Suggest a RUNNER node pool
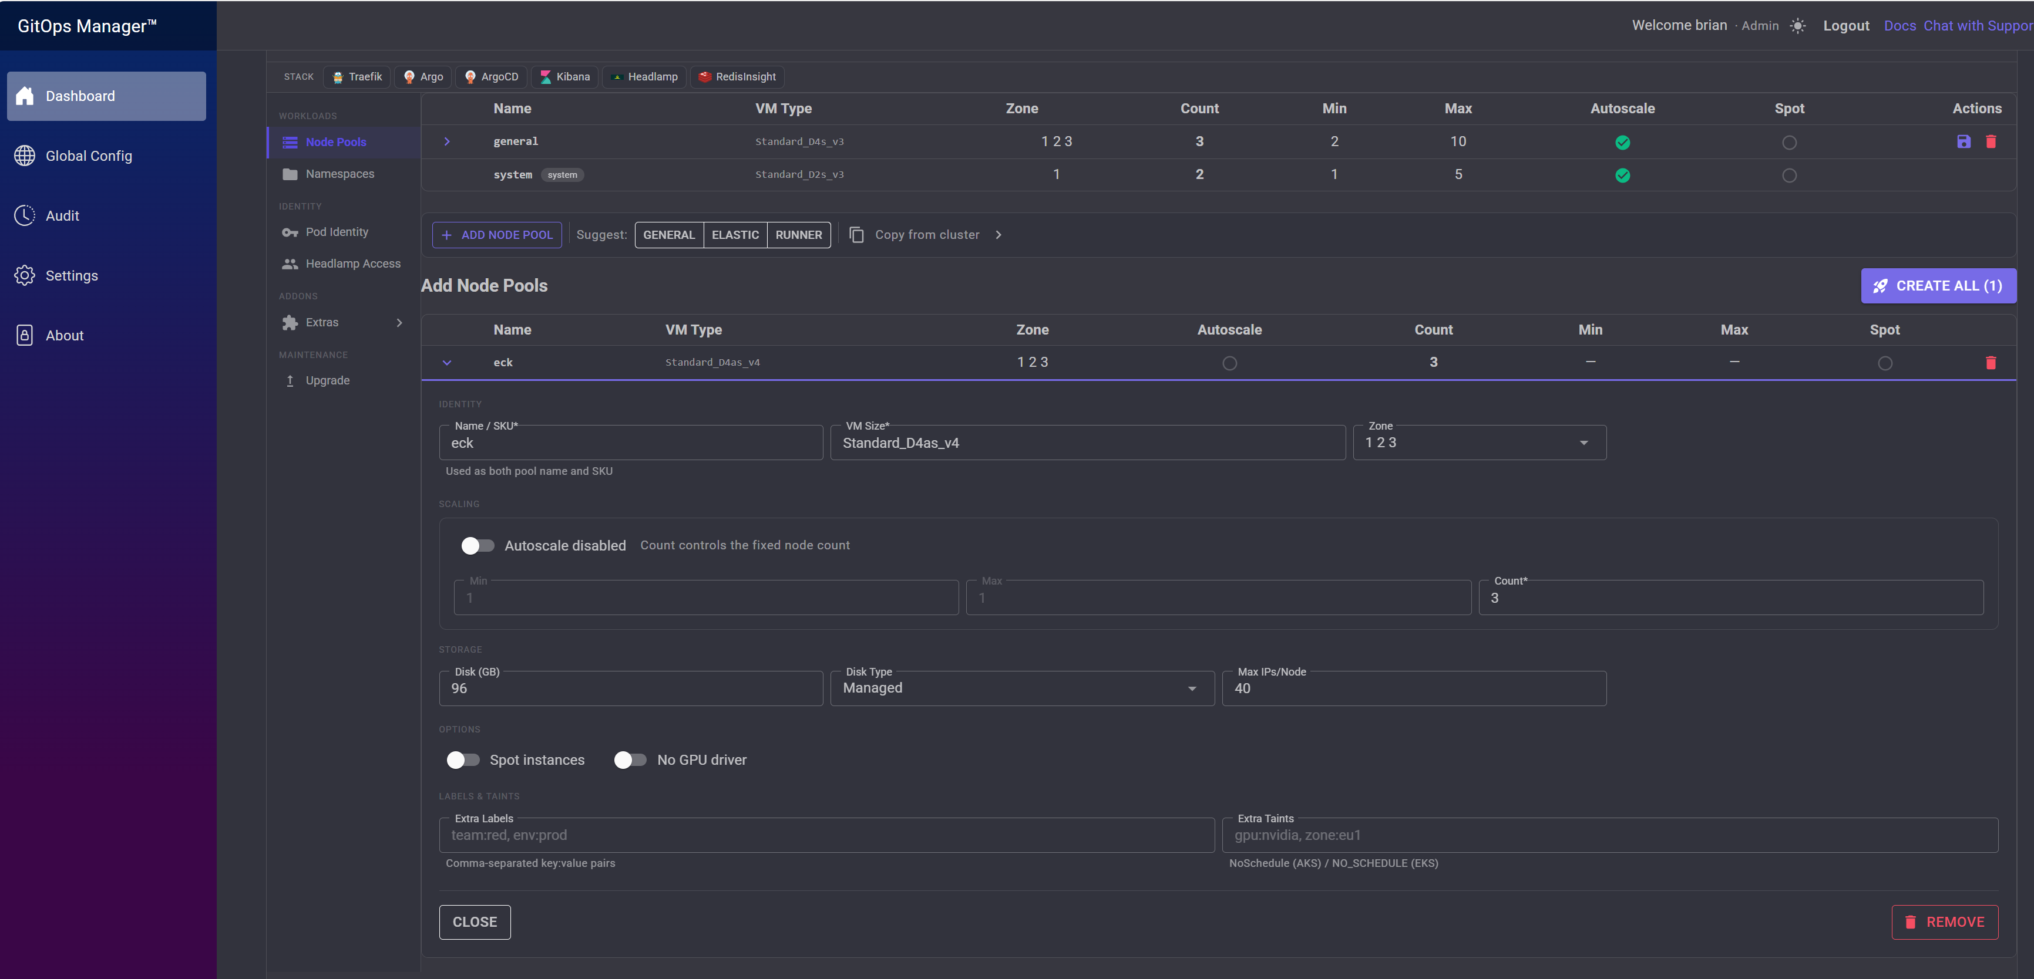This screenshot has height=979, width=2034. [x=798, y=234]
